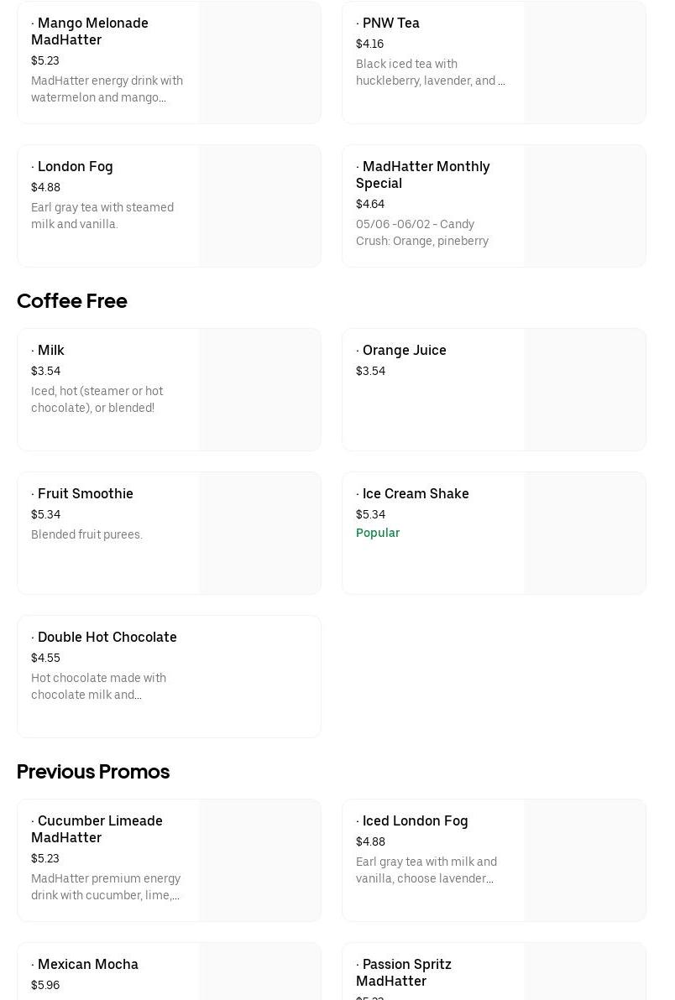Open the Orange Juice item
The width and height of the screenshot is (675, 1000).
404,350
